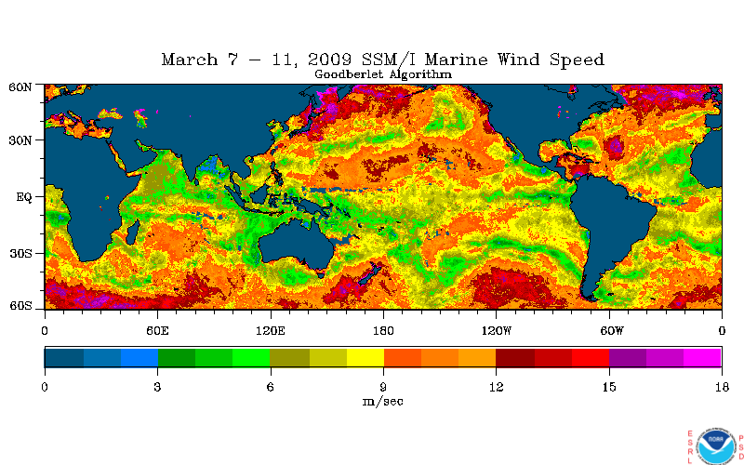
Task: Select the 4–5 m/sec medium green swatch
Action: coord(214,357)
